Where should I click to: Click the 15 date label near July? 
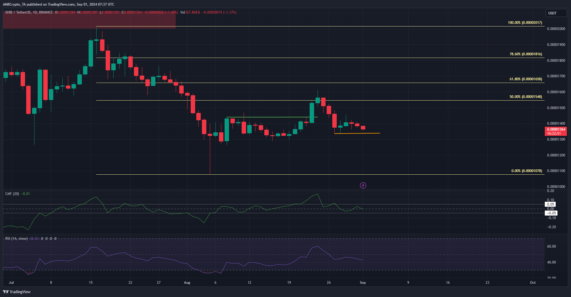(x=91, y=283)
